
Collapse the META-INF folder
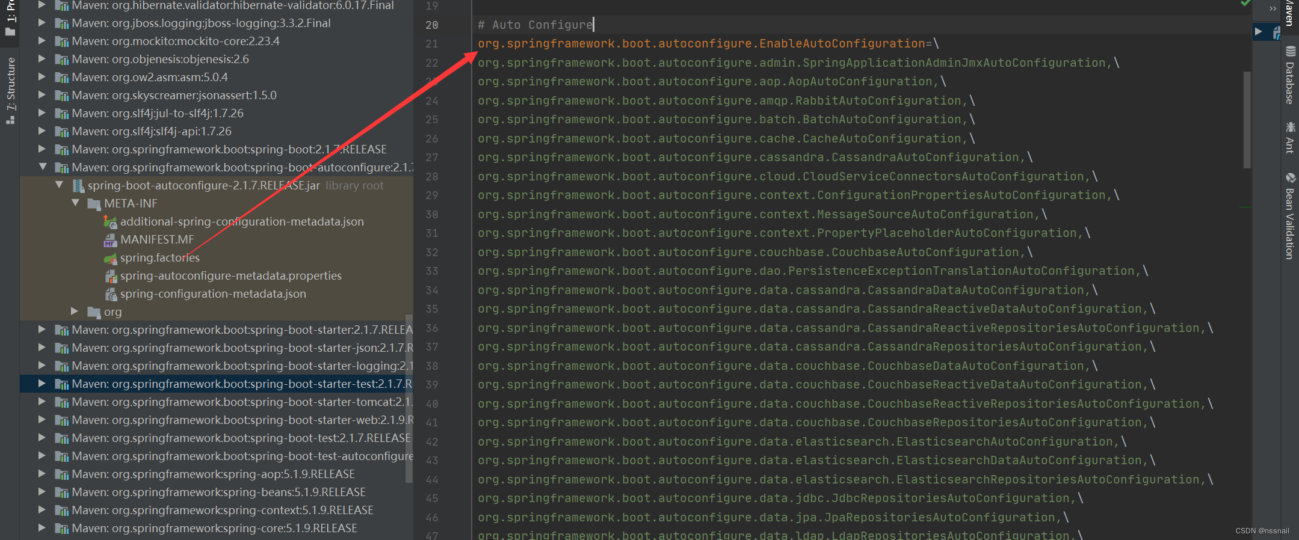(75, 203)
